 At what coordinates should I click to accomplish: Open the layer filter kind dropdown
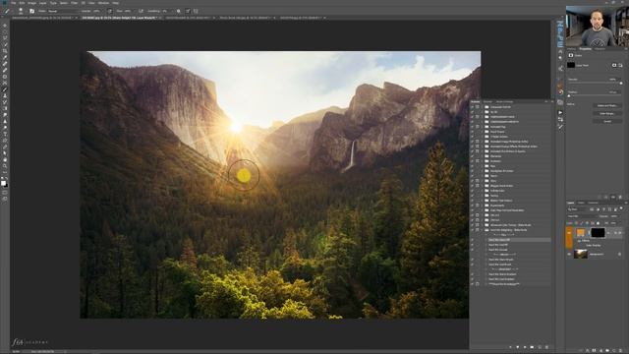coord(577,209)
